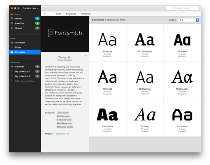Click the Search fonts field

[x=183, y=8]
